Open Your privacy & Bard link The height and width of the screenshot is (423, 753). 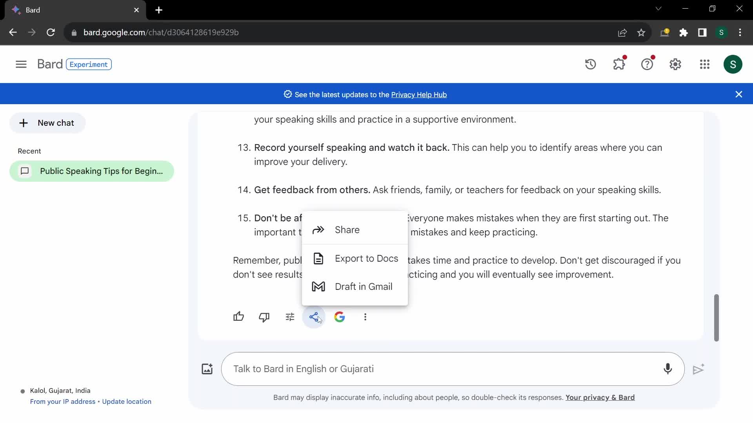(x=600, y=398)
